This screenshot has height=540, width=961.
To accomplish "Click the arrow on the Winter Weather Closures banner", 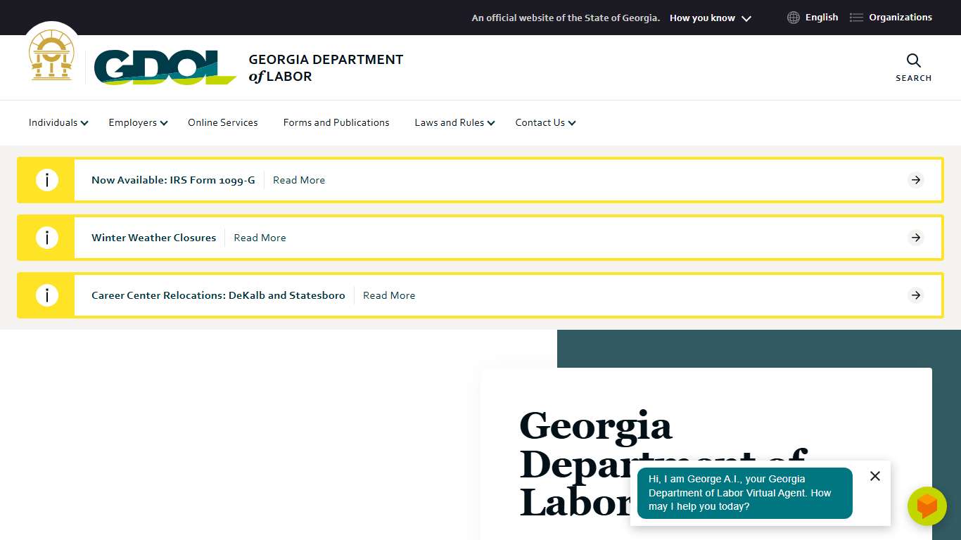I will click(915, 237).
